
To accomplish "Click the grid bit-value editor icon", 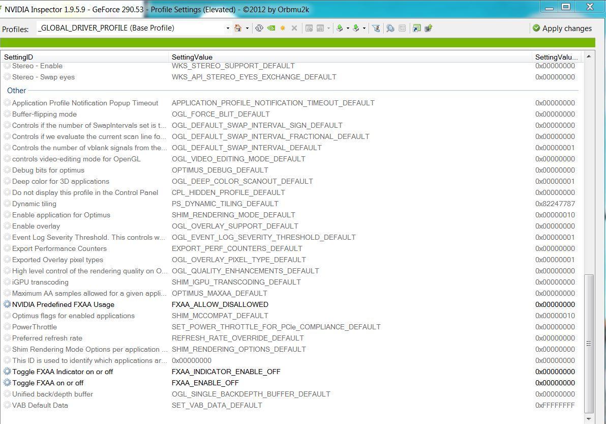I will click(402, 28).
